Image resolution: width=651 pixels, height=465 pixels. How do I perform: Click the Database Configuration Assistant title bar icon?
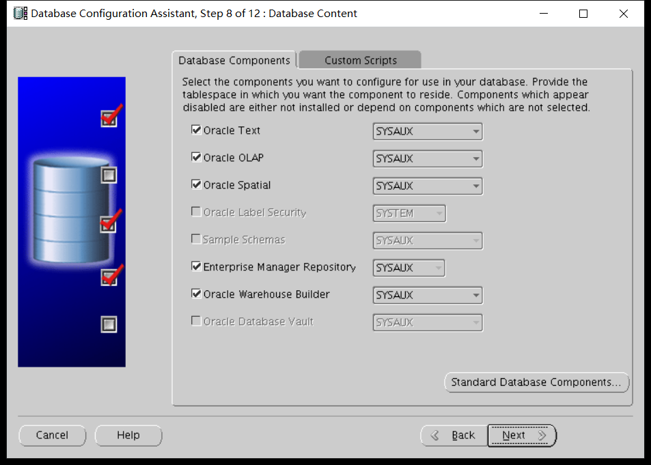point(20,13)
